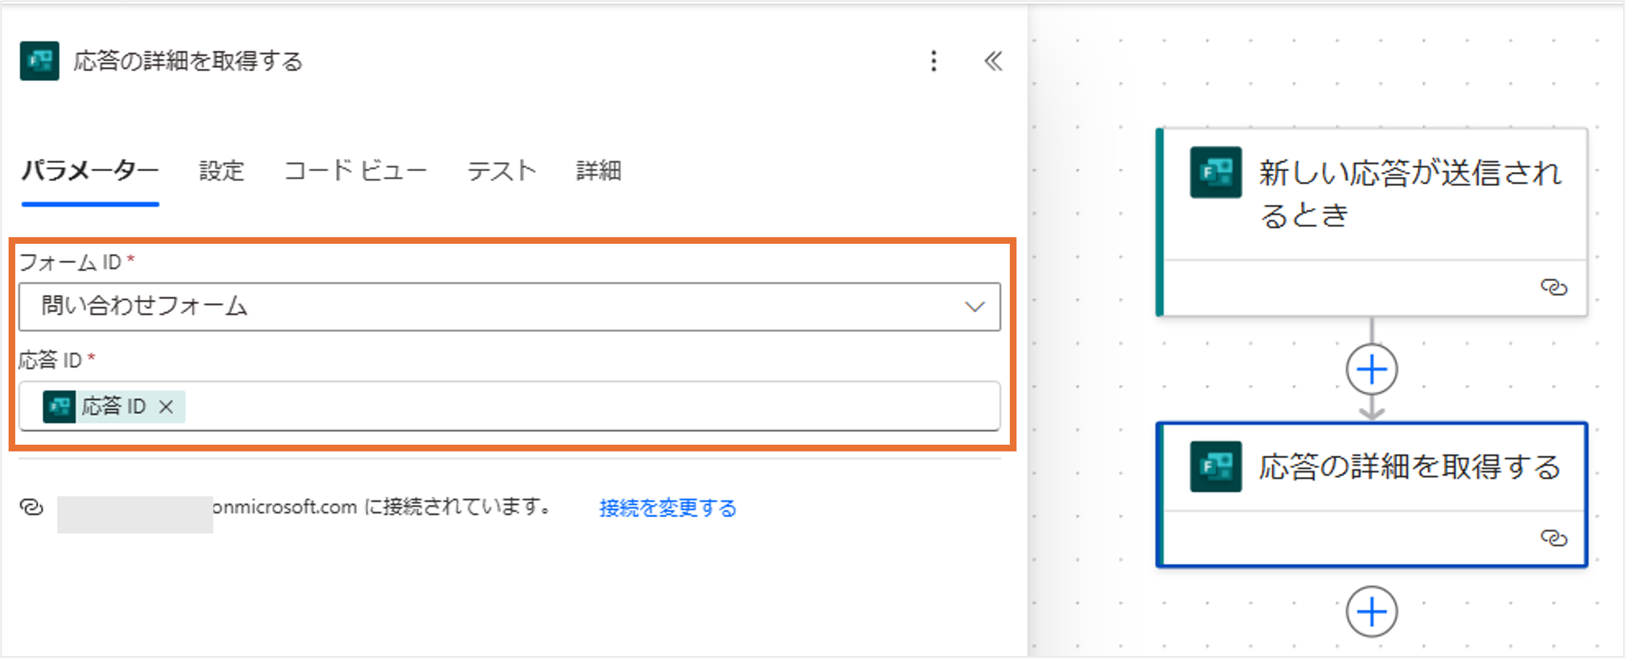Screen dimensions: 1625x658
Task: Click the Forms icon on the trigger card
Action: tap(1215, 172)
